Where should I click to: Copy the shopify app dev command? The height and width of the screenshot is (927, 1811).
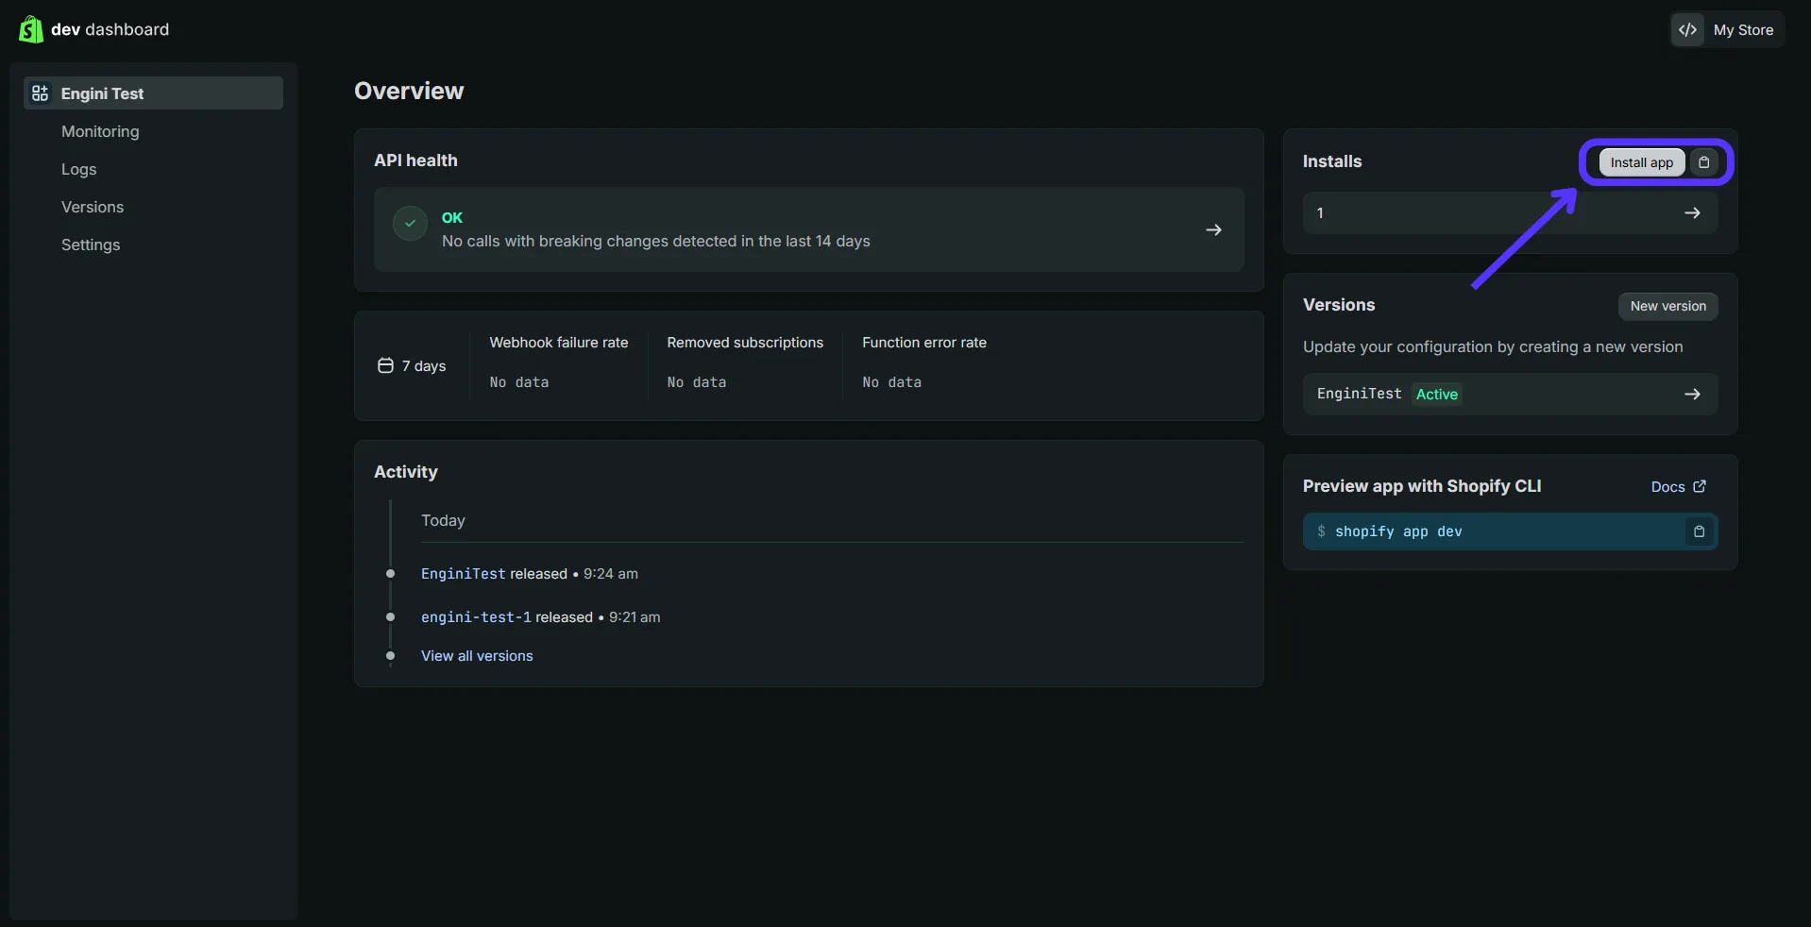point(1699,531)
